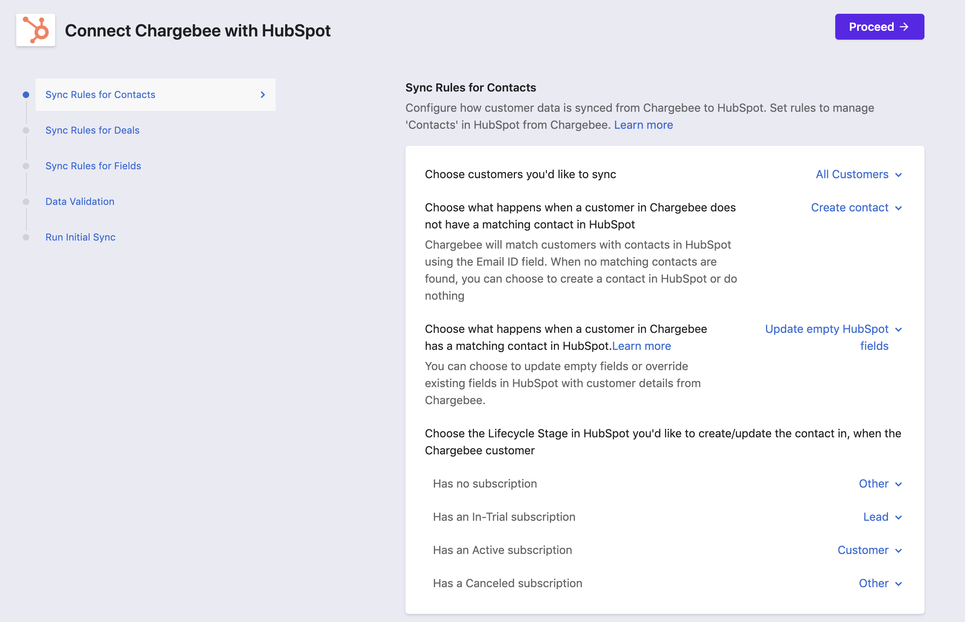Open the Lead dropdown for In-Trial subscription
The height and width of the screenshot is (622, 965).
(x=882, y=517)
